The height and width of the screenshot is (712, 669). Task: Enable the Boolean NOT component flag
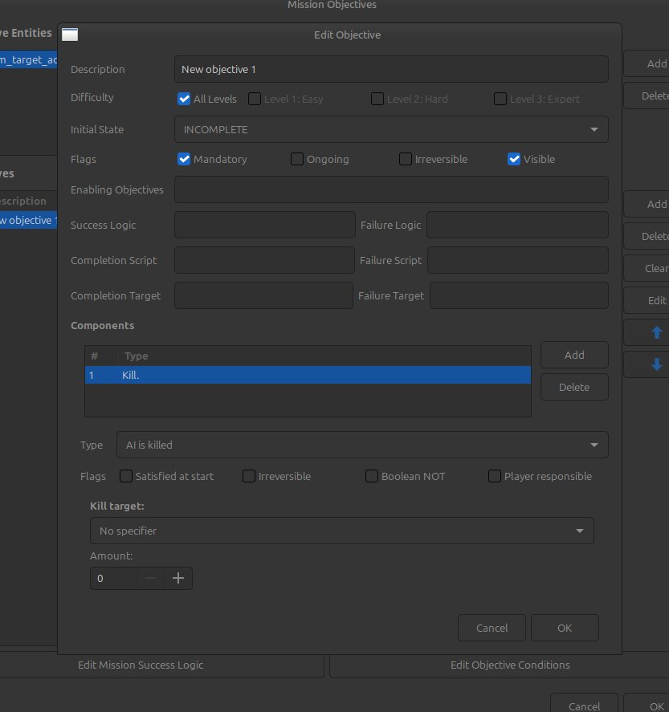(372, 476)
